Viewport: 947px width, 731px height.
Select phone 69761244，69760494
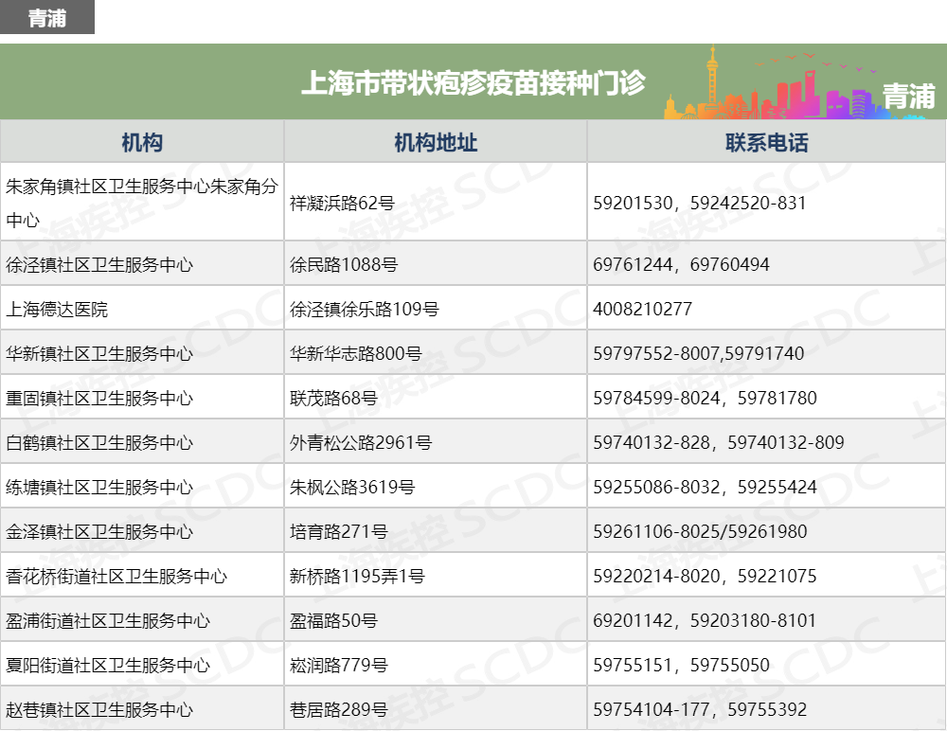681,264
